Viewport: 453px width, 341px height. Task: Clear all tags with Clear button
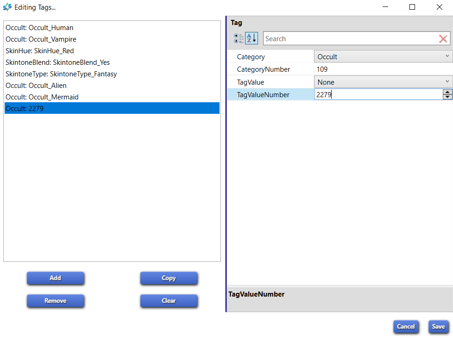(169, 301)
